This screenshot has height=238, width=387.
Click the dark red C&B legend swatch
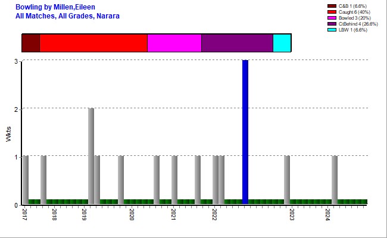(x=332, y=6)
